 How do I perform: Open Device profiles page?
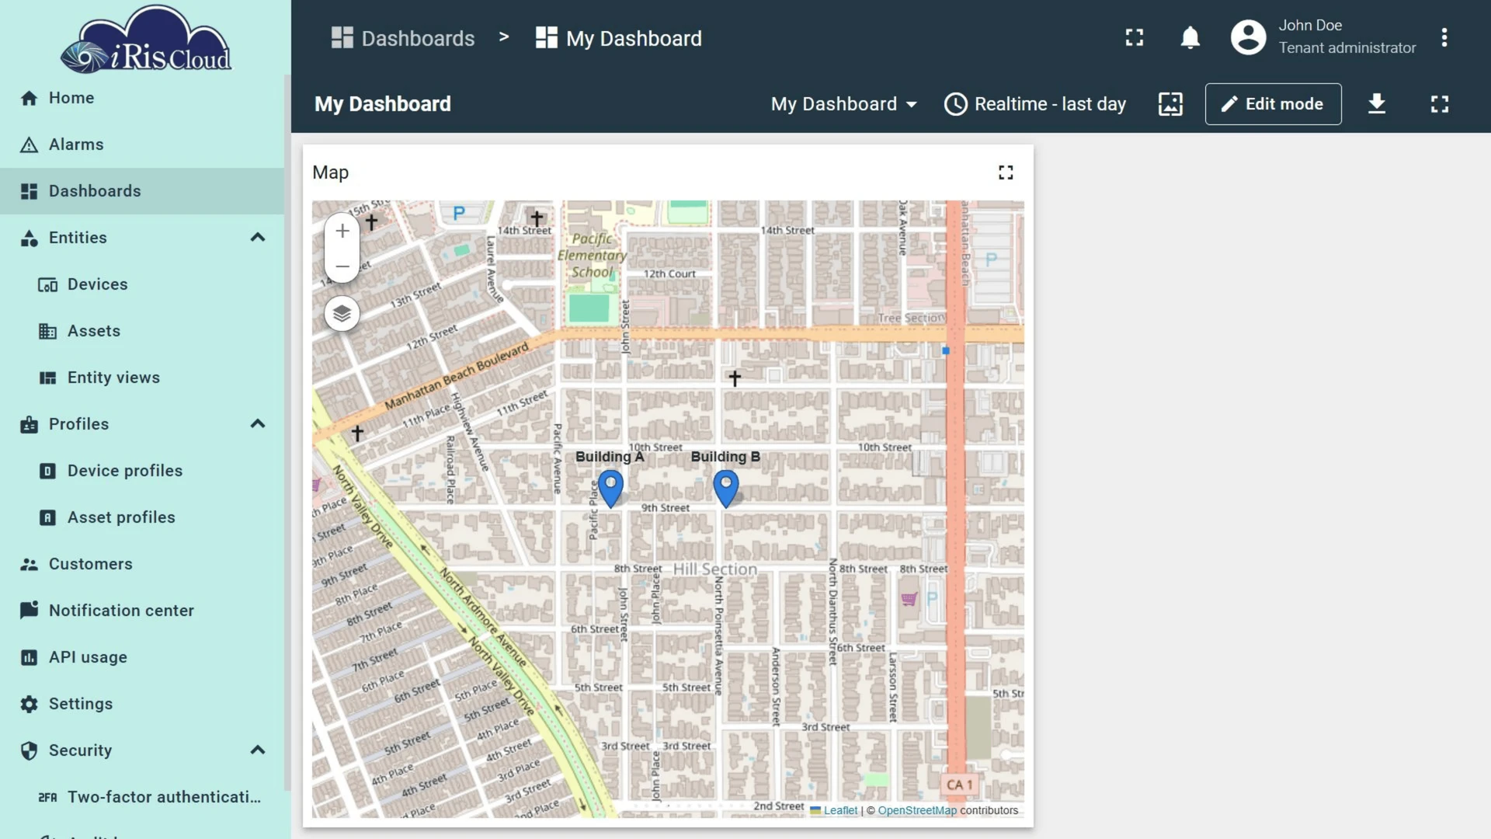(142, 471)
